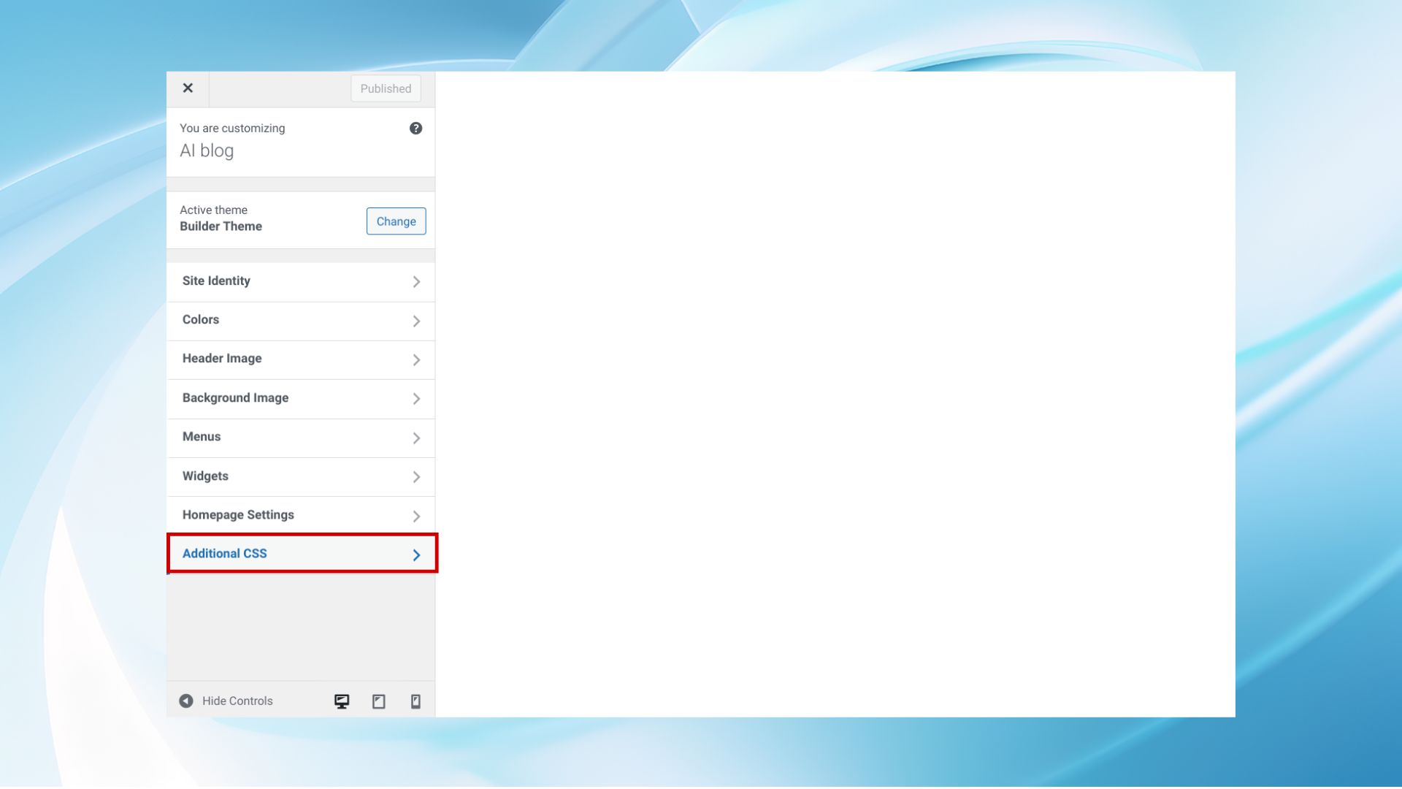Open the Site Identity section
This screenshot has height=789, width=1402.
(x=216, y=281)
